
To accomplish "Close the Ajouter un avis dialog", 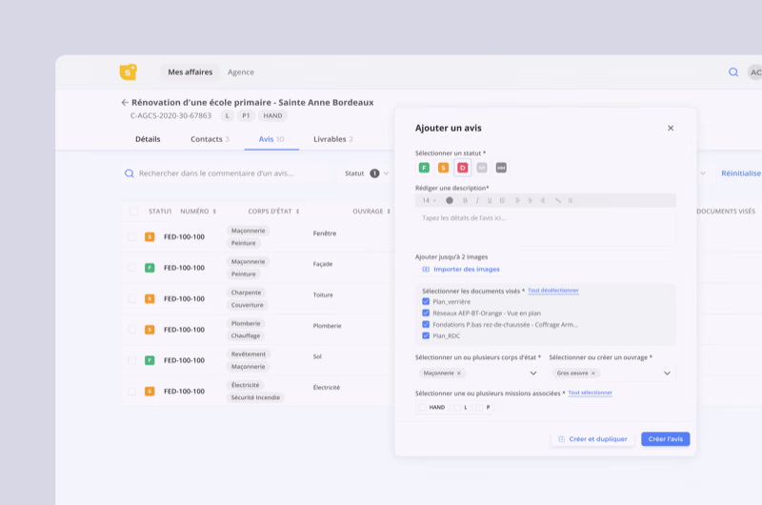I will click(671, 128).
